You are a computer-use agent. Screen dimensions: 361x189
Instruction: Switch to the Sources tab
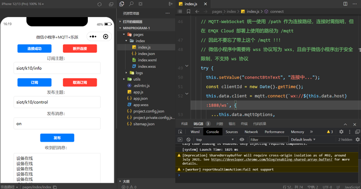[232, 132]
